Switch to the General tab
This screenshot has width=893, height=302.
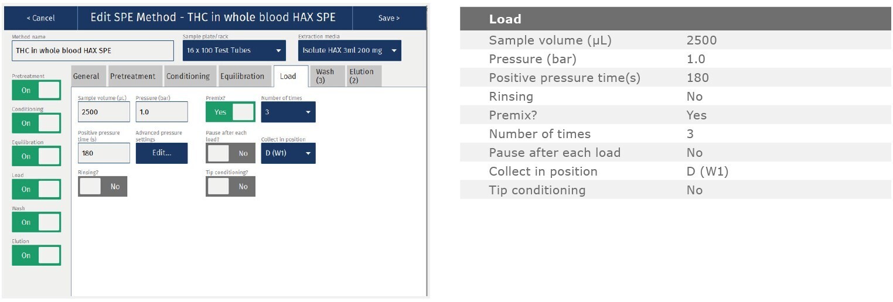point(86,77)
